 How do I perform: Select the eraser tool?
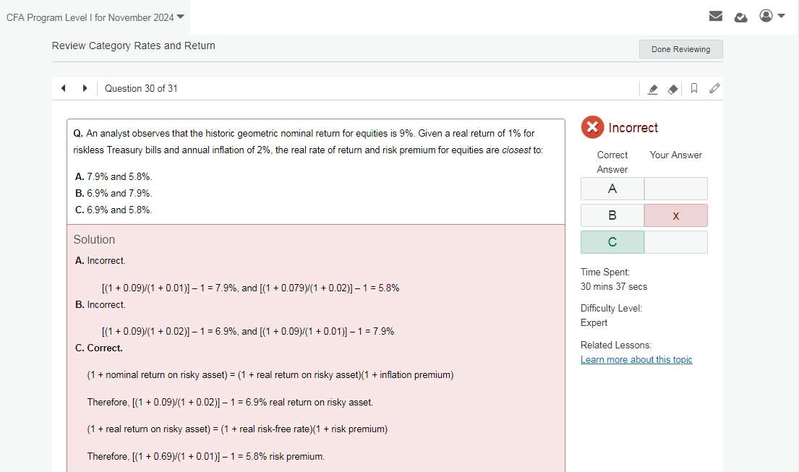click(672, 89)
